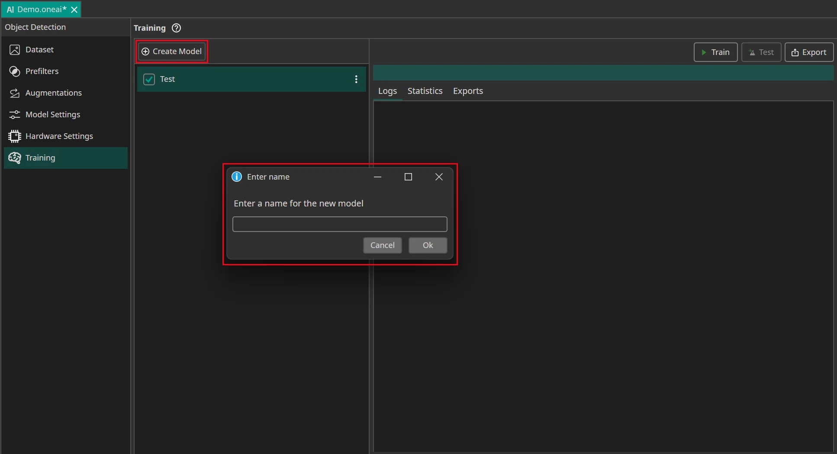Click the model name input field

(339, 224)
